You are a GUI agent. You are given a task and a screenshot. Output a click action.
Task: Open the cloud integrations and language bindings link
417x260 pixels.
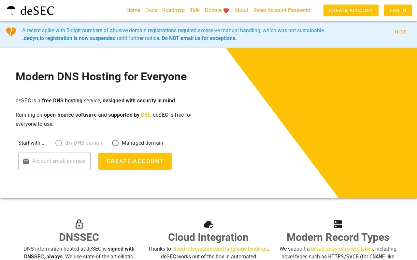(x=220, y=249)
